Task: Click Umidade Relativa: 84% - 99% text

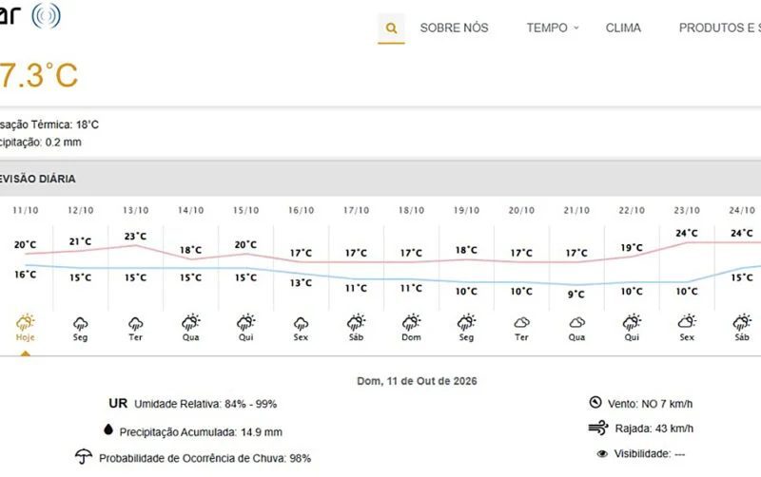Action: click(205, 404)
